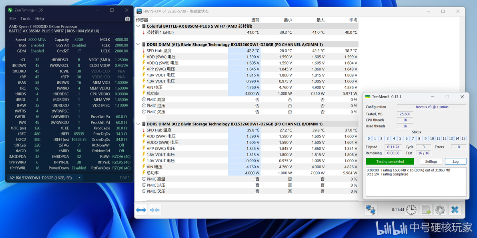This screenshot has width=477, height=238.
Task: Click the Errors count field in TestMem5
Action: pos(459,147)
